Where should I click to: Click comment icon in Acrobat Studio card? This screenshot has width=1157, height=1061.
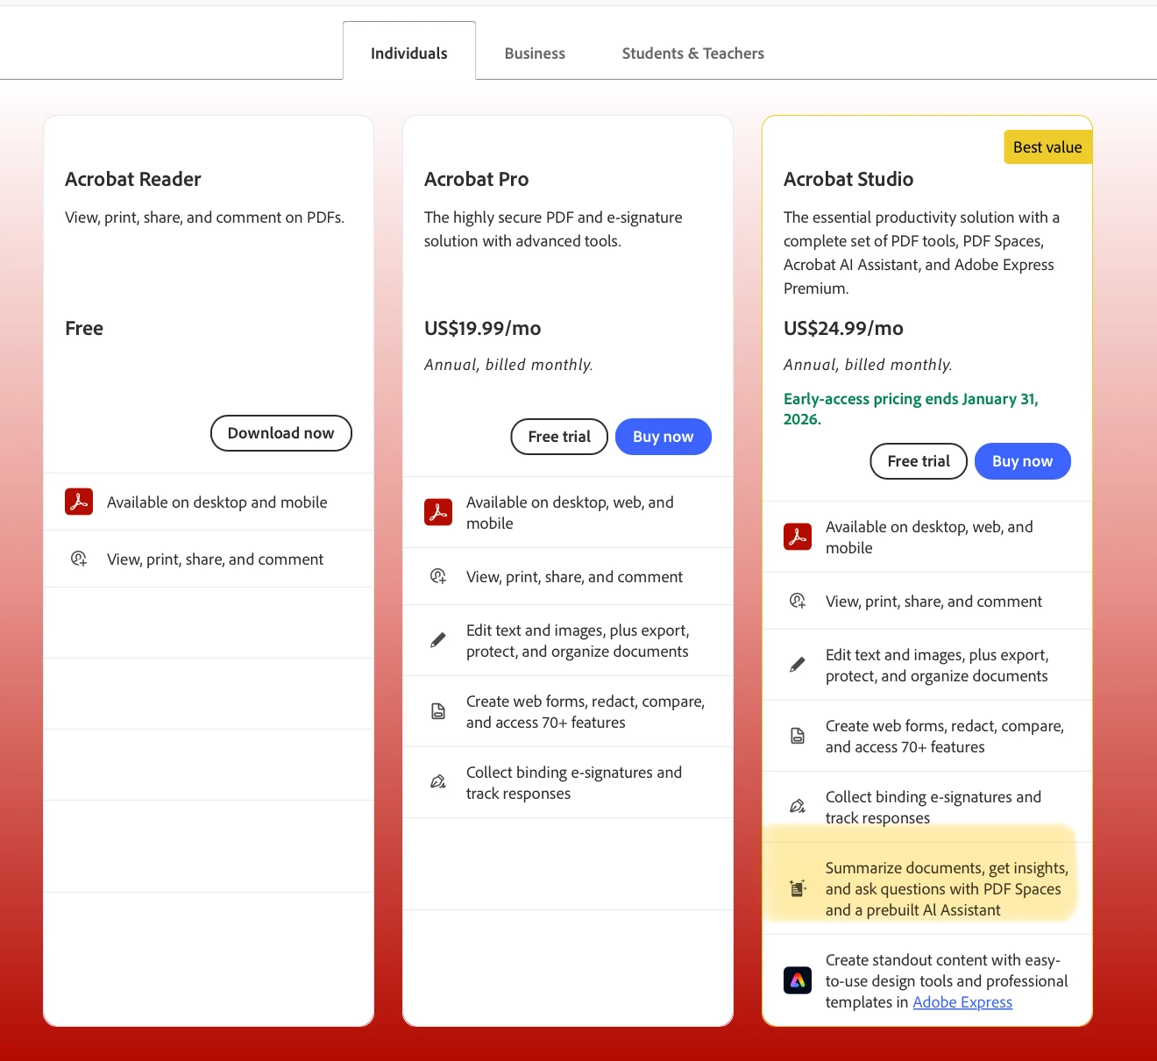tap(798, 601)
